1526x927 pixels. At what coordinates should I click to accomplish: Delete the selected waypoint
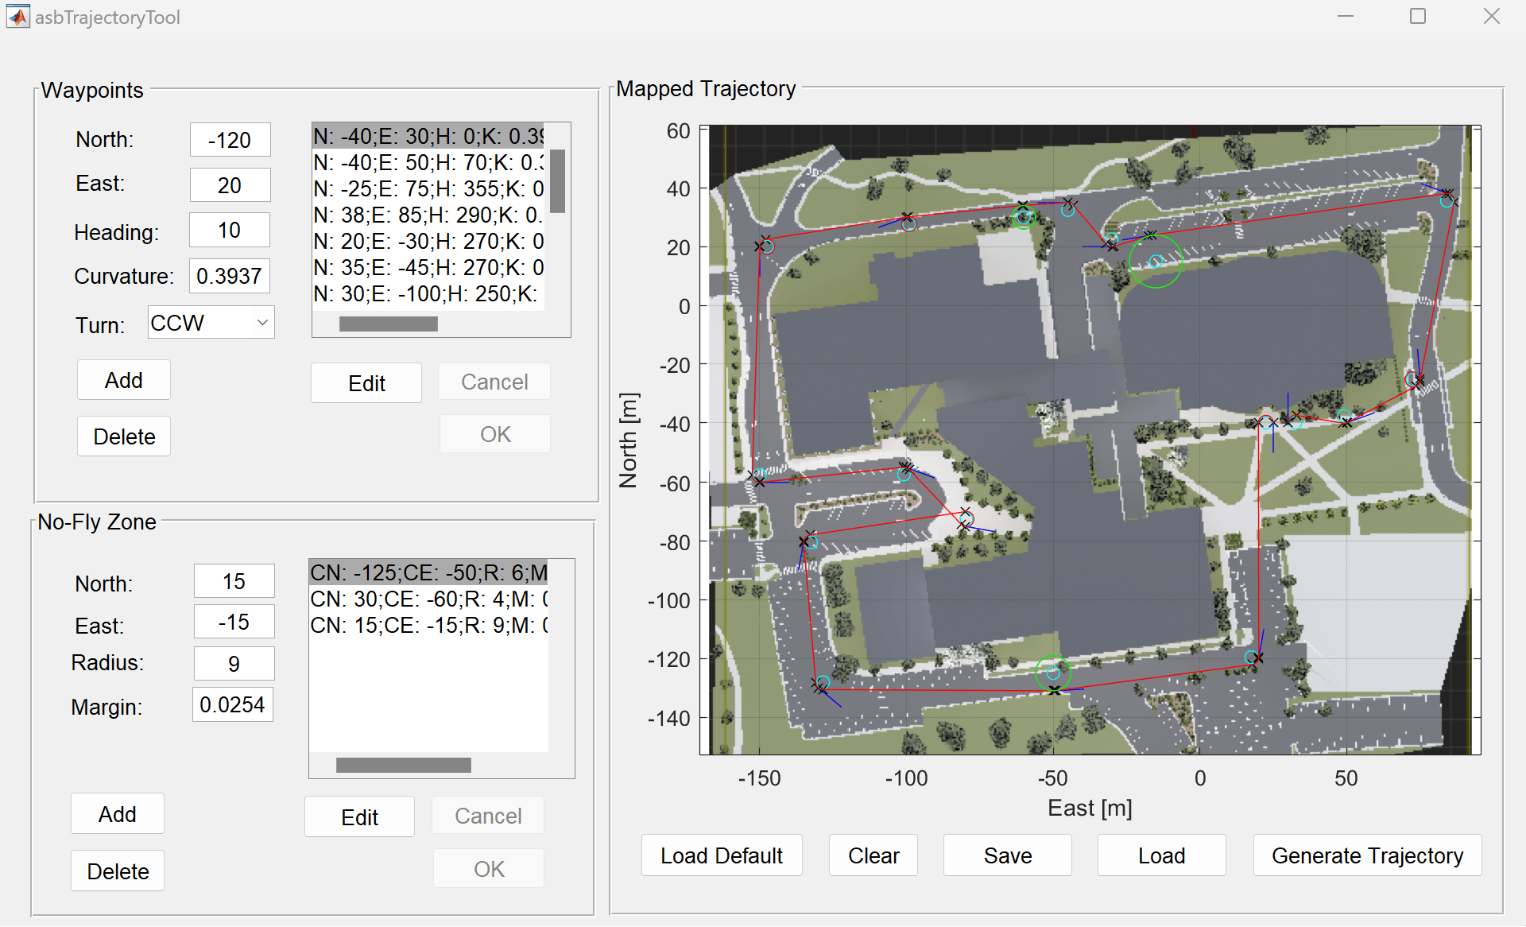[x=123, y=436]
